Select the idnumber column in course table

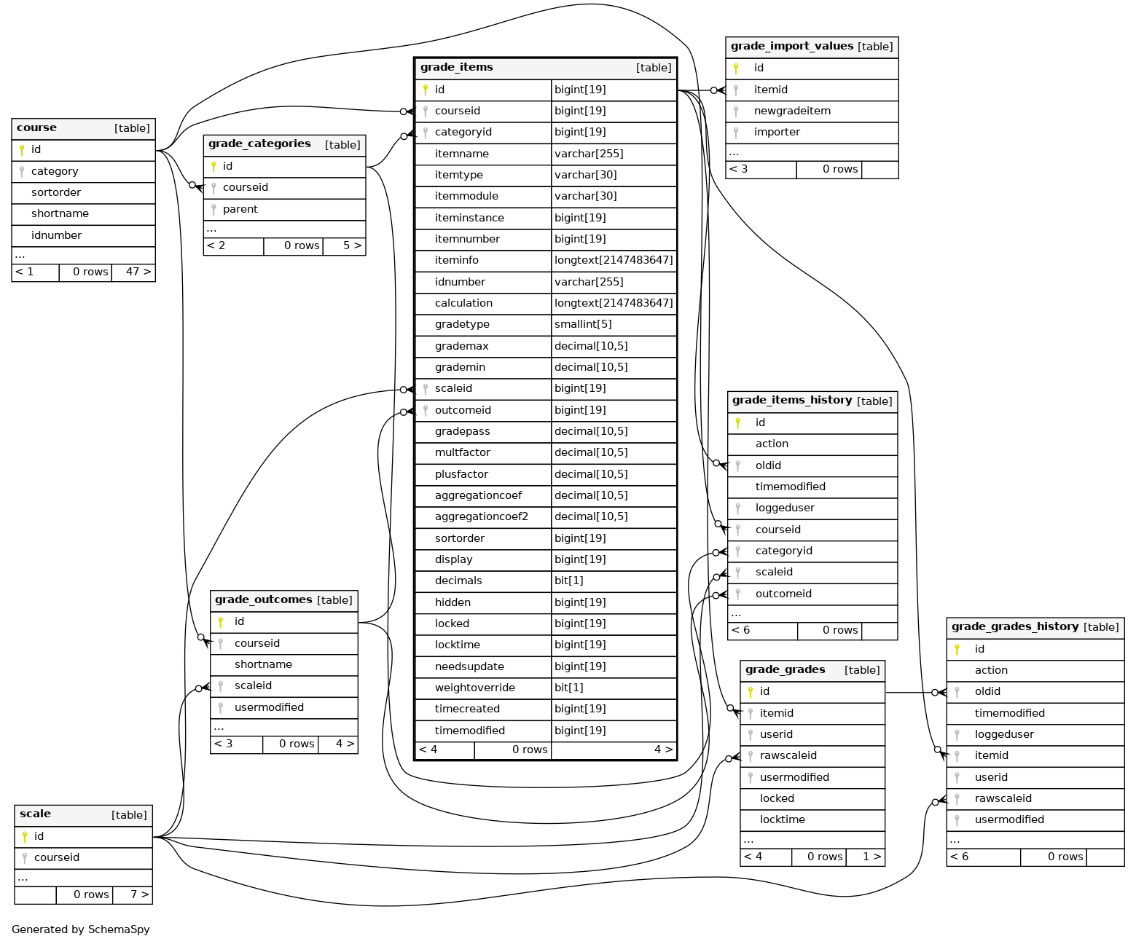[84, 236]
